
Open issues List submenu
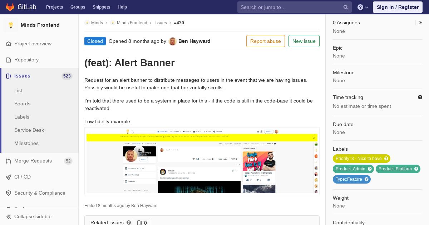pyautogui.click(x=18, y=91)
